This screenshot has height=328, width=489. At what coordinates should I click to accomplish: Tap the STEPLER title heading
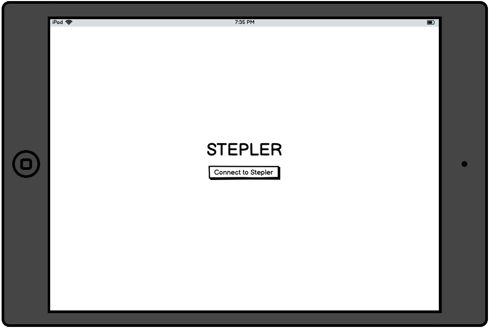point(244,150)
